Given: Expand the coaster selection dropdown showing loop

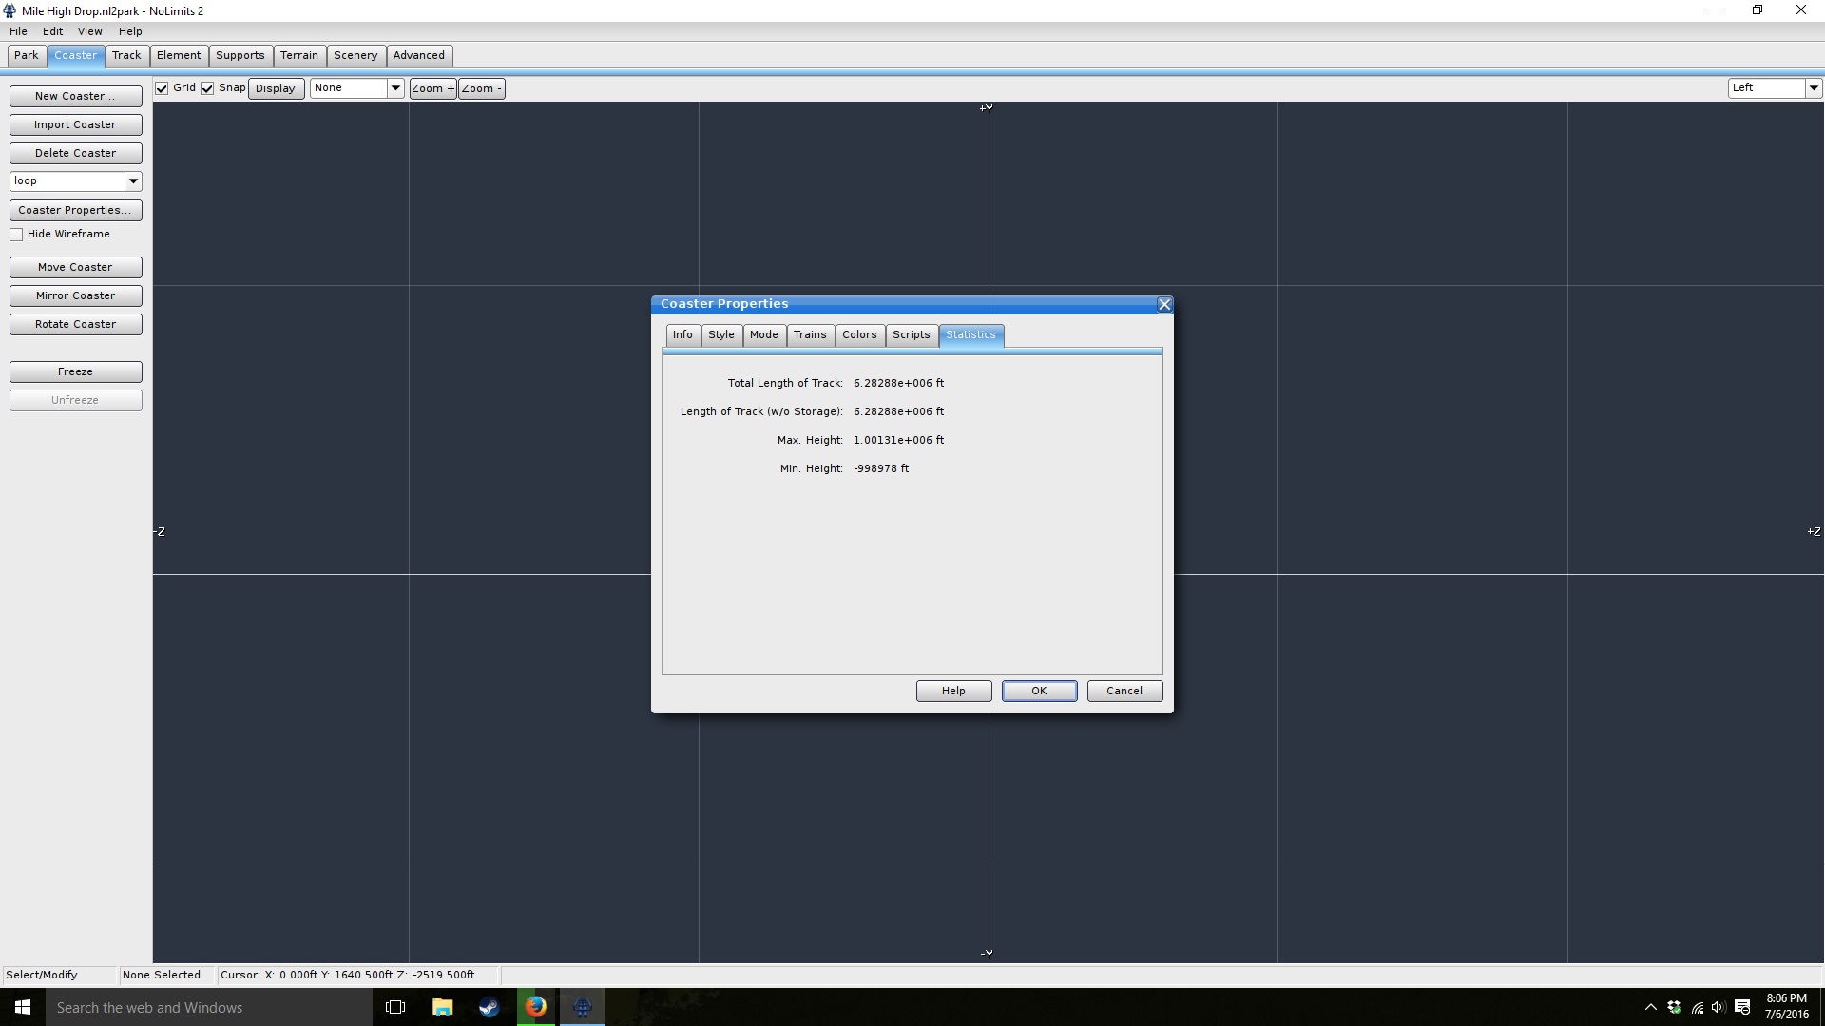Looking at the screenshot, I should (133, 180).
